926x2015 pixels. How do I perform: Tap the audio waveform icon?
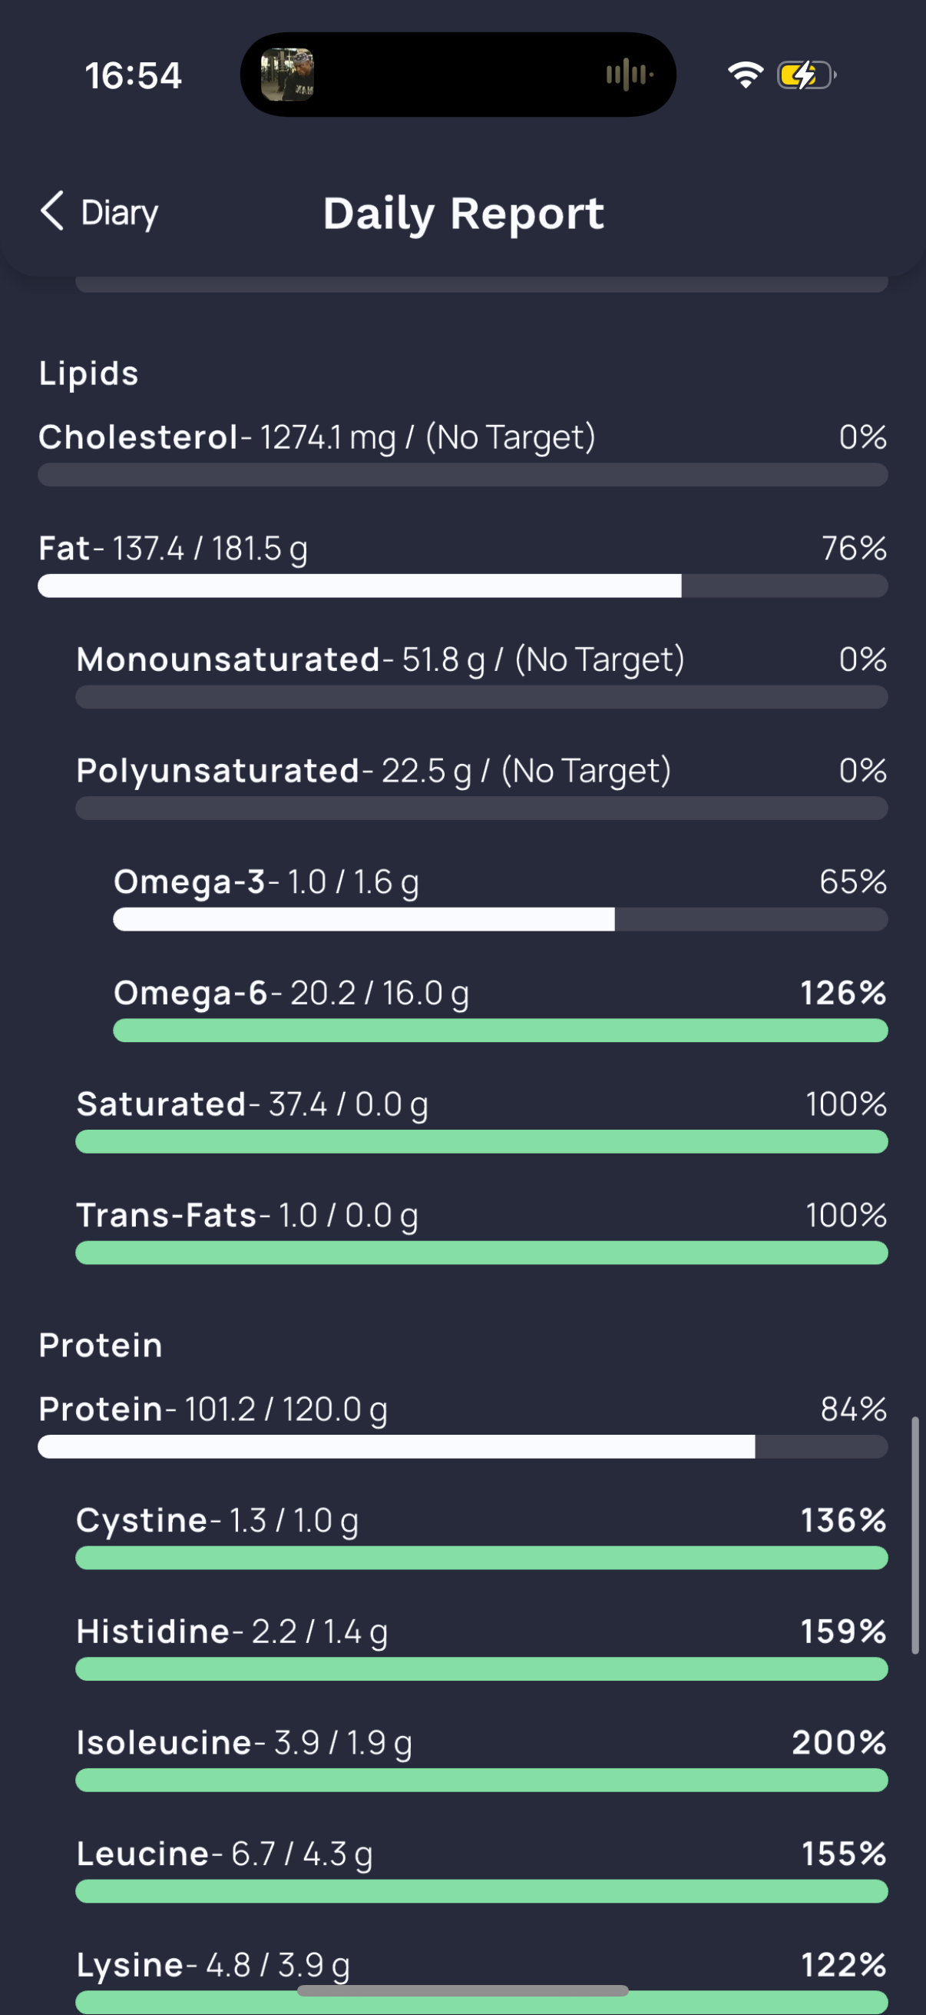[x=629, y=75]
